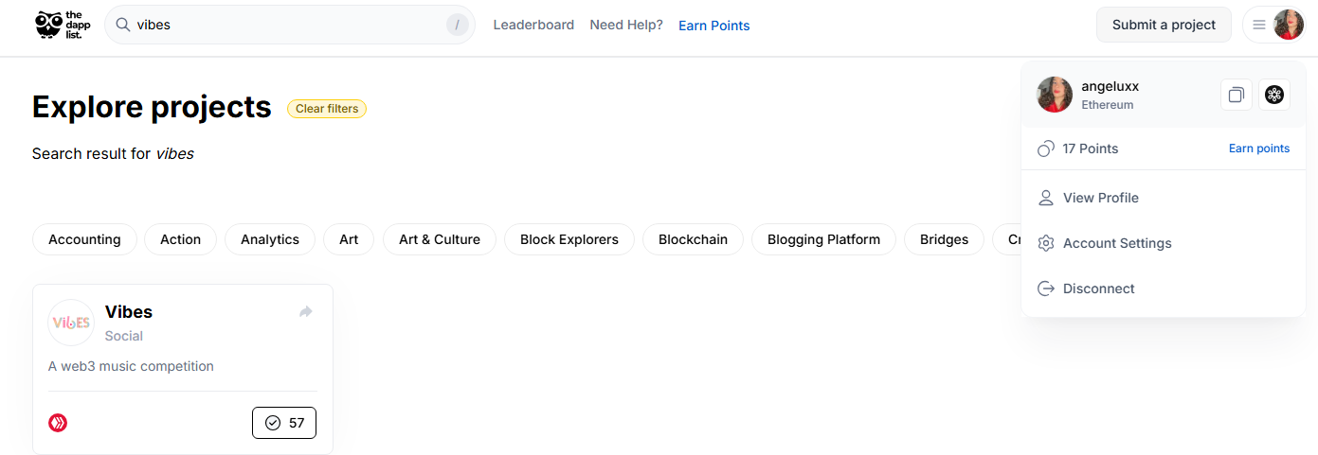Toggle the Art & Culture category chip
This screenshot has height=455, width=1318.
tap(440, 239)
